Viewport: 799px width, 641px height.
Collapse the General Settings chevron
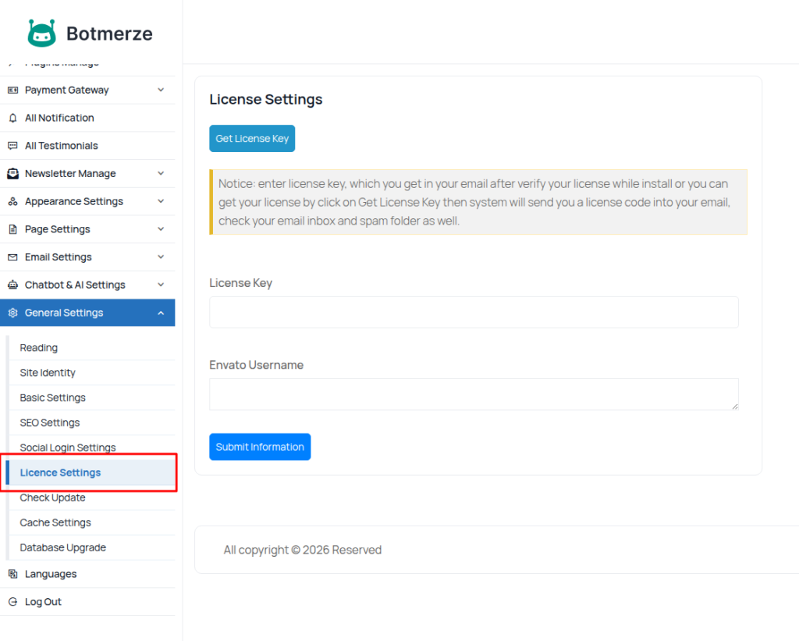(161, 313)
